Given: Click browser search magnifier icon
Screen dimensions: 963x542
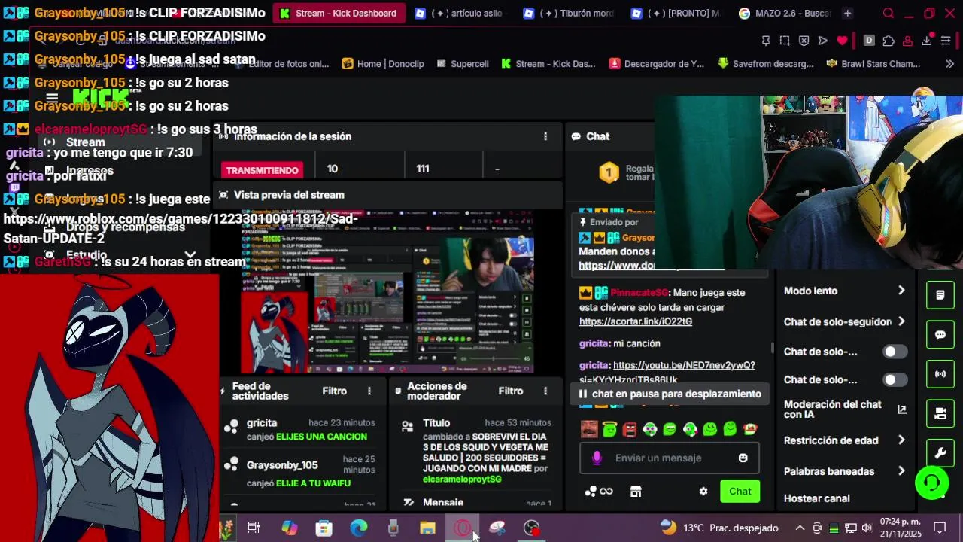Looking at the screenshot, I should [889, 14].
